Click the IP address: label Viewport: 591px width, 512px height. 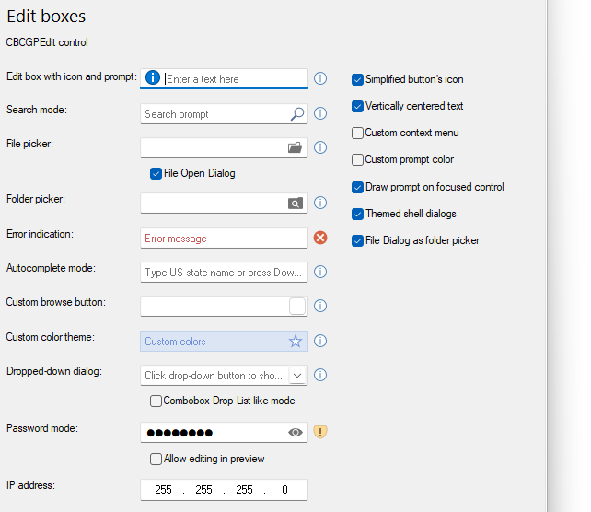click(30, 485)
